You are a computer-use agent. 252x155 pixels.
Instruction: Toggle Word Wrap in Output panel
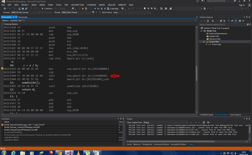tap(208, 122)
